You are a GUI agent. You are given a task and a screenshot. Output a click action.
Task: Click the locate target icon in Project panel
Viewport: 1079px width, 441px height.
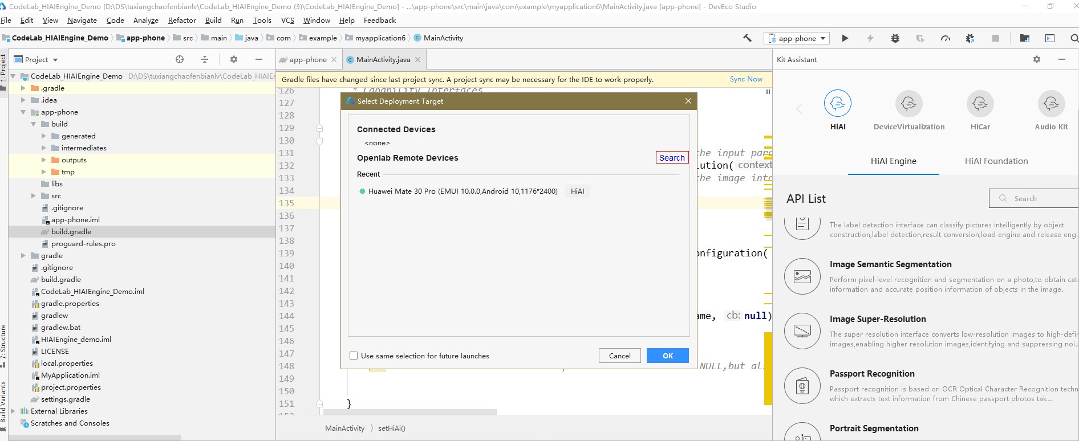180,59
